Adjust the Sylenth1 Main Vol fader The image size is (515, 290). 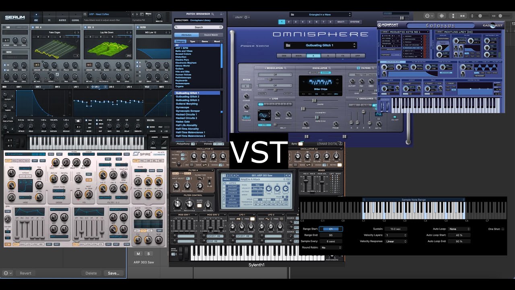tap(322, 182)
